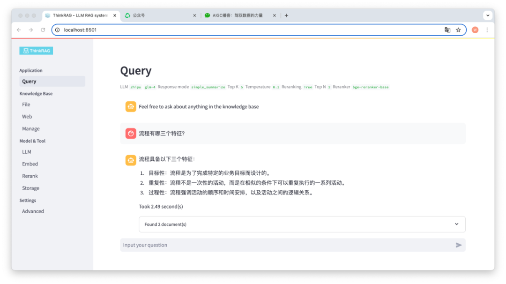Click the browser back arrow icon

pyautogui.click(x=18, y=30)
